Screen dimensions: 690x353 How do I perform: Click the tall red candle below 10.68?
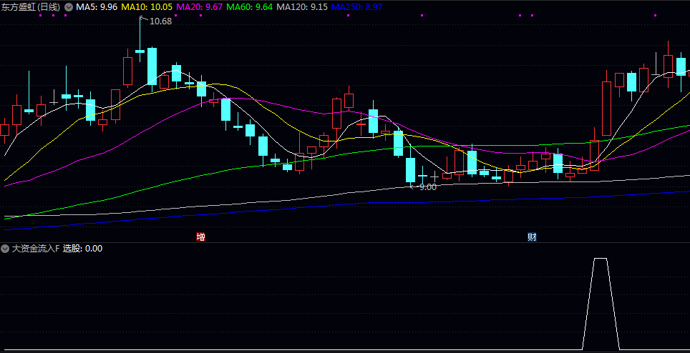pyautogui.click(x=128, y=71)
